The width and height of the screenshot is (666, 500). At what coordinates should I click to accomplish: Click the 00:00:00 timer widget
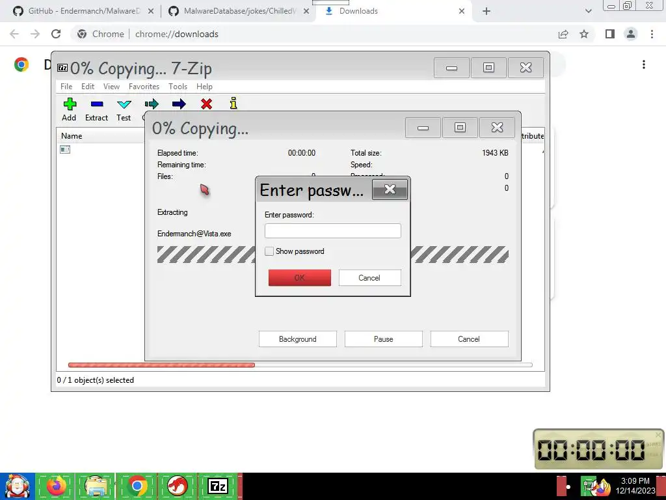599,449
